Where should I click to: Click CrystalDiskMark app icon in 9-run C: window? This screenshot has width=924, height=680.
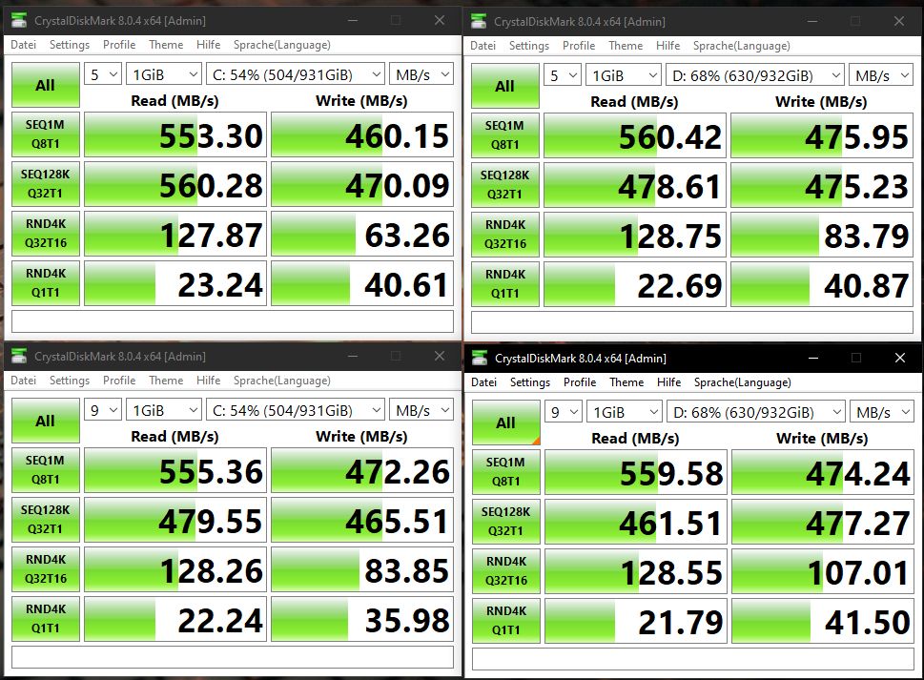coord(19,356)
